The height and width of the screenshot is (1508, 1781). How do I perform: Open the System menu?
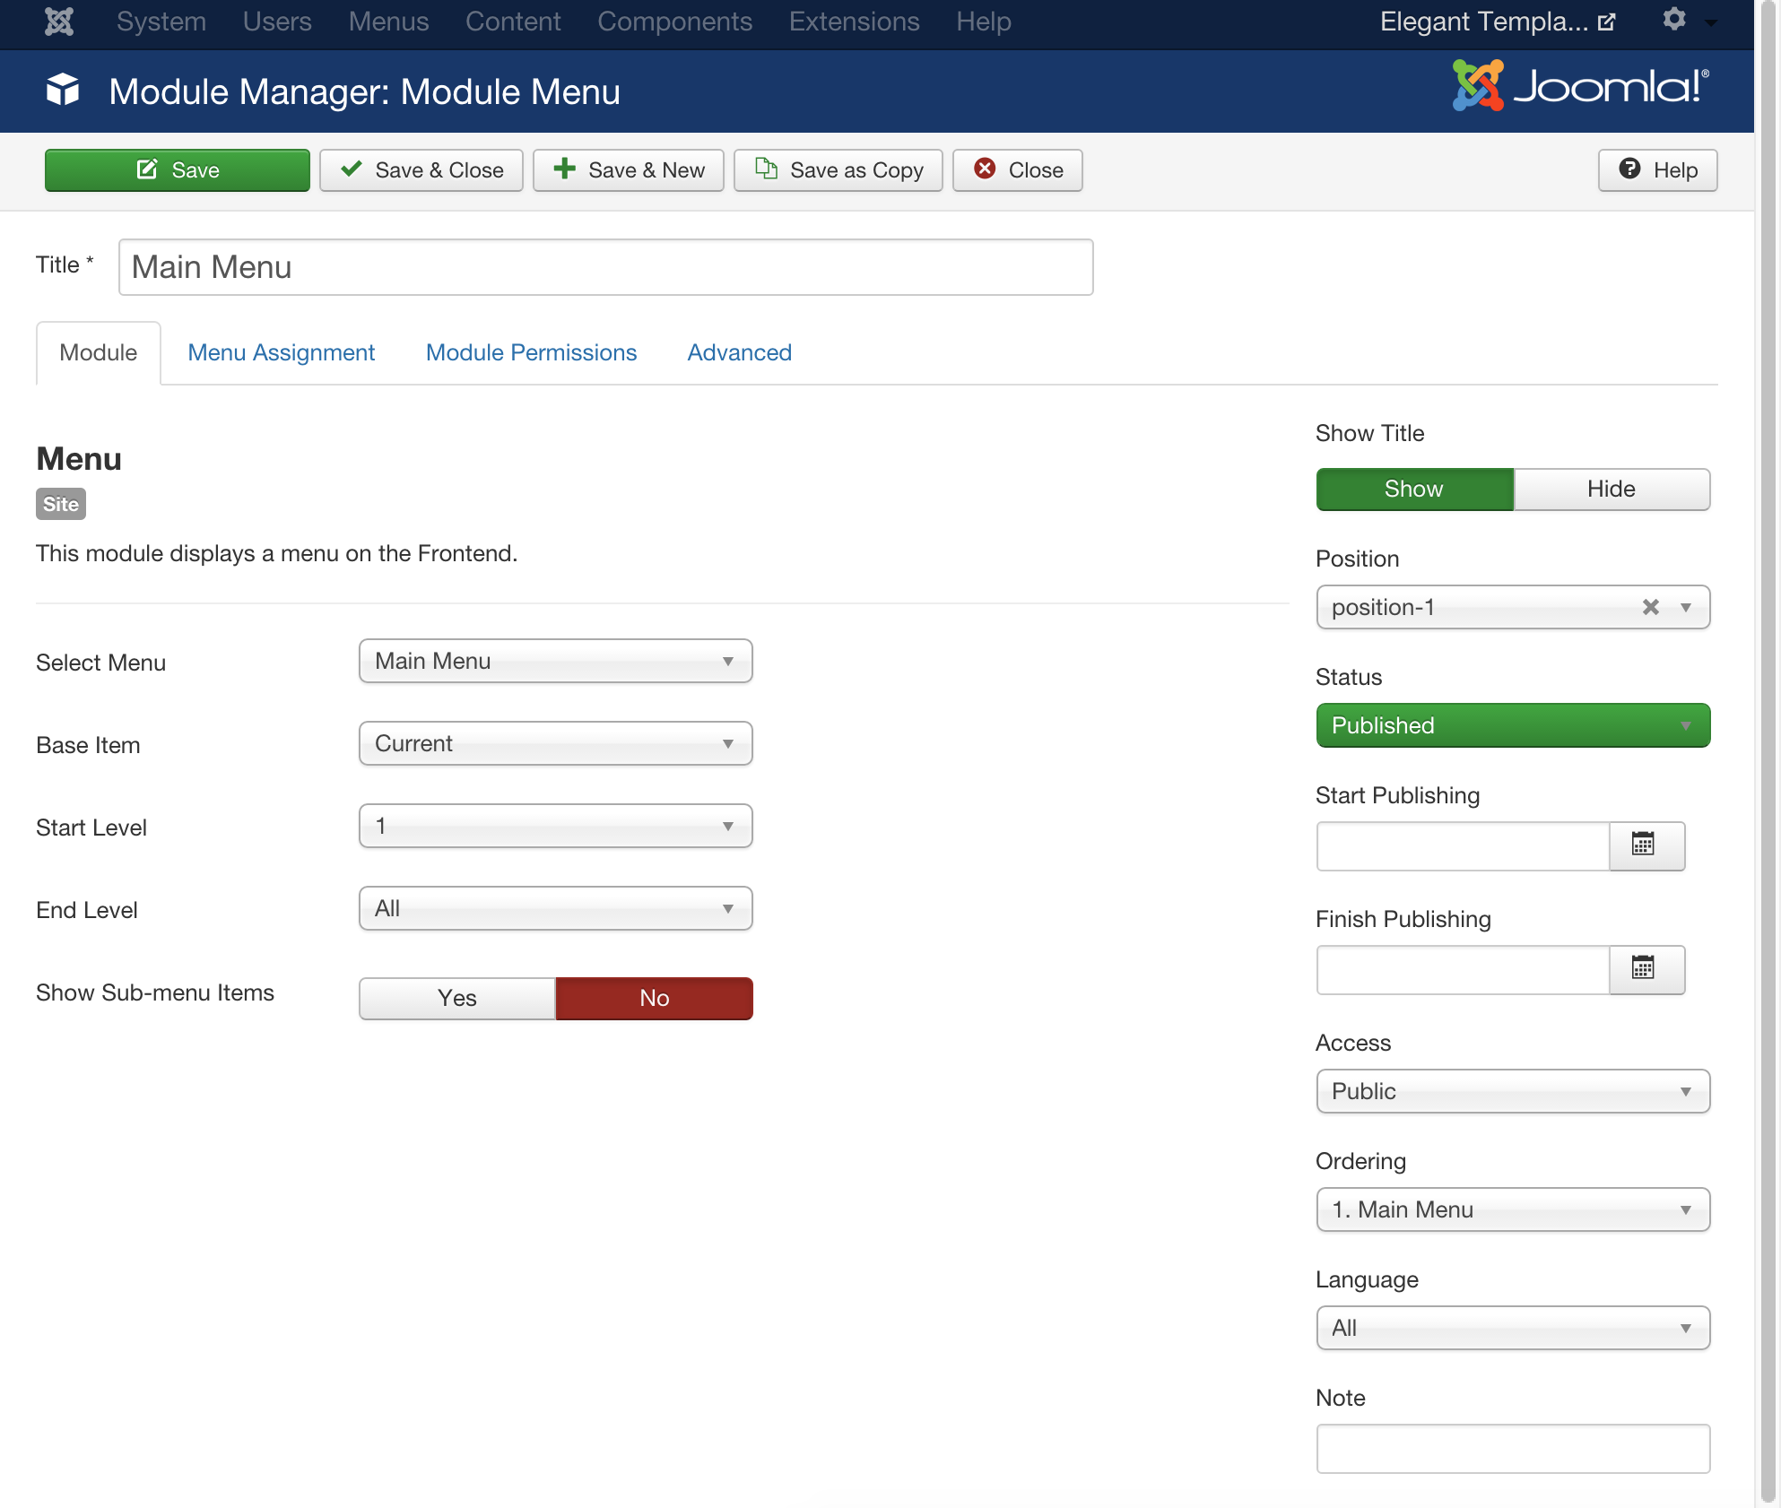tap(161, 21)
